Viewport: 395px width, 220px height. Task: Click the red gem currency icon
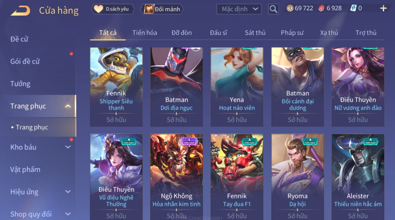[322, 8]
